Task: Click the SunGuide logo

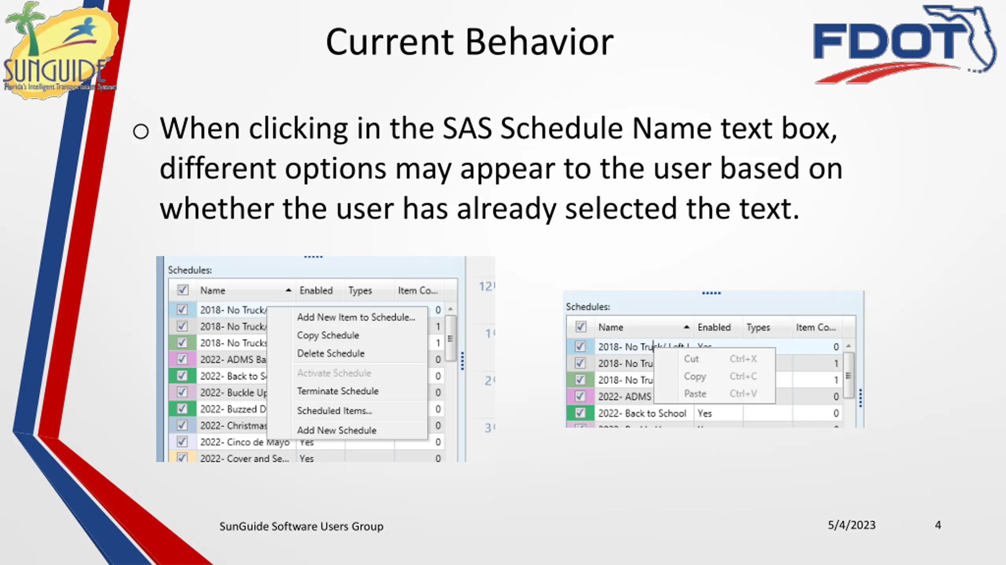Action: (x=60, y=50)
